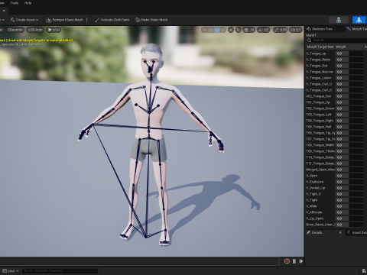Activate Cloth Paint tool
This screenshot has width=367, height=275.
point(112,20)
